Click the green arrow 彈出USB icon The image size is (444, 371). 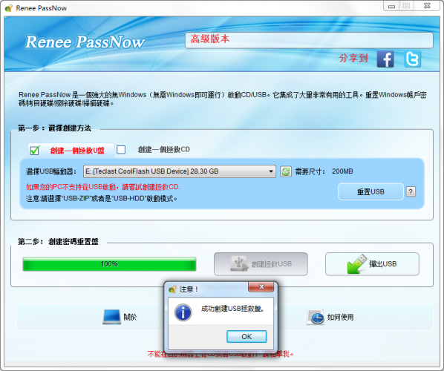tap(357, 264)
